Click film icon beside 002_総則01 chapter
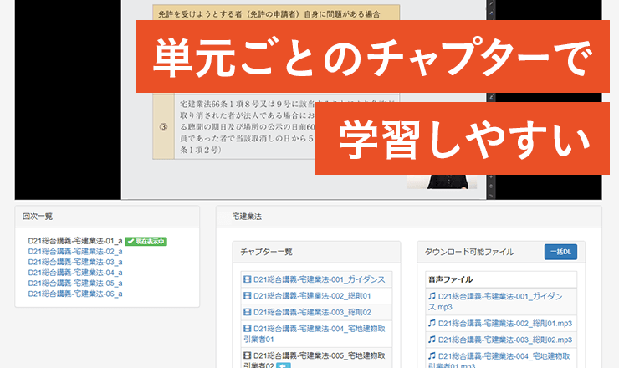This screenshot has width=619, height=368. point(247,296)
